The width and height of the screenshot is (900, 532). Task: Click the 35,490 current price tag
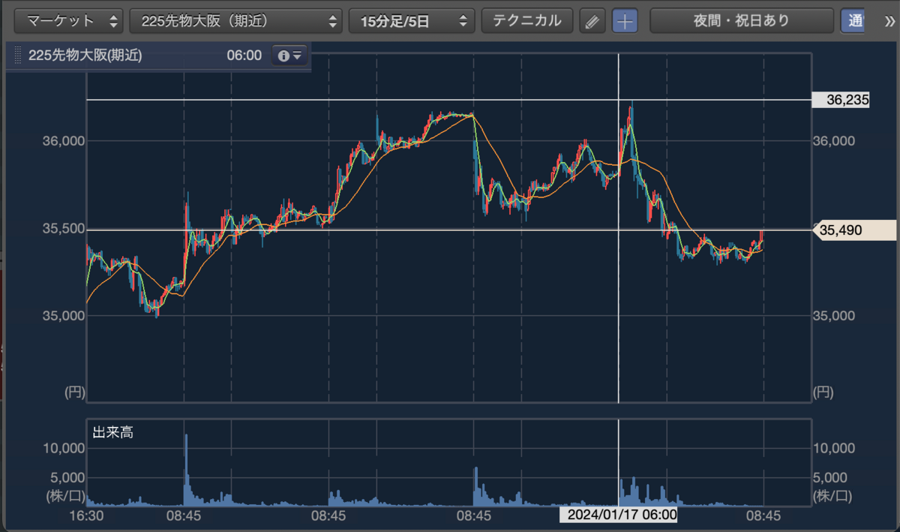pos(855,231)
